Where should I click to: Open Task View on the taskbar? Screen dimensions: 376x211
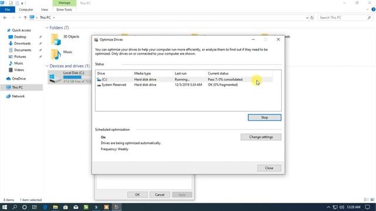[x=34, y=207]
